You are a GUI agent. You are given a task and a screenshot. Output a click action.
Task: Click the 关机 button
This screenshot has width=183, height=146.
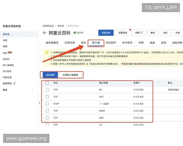pyautogui.click(x=165, y=33)
